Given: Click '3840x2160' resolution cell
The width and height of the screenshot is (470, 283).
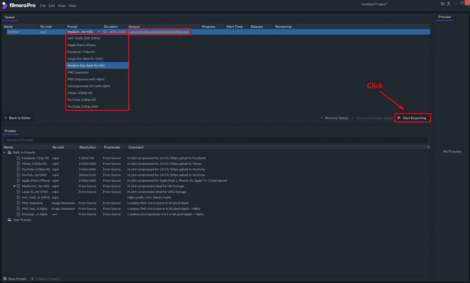Looking at the screenshot, I should pyautogui.click(x=87, y=175).
